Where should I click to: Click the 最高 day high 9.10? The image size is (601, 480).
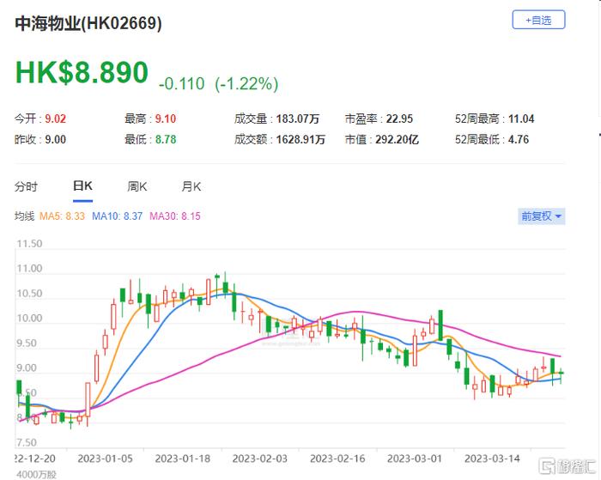pyautogui.click(x=166, y=118)
